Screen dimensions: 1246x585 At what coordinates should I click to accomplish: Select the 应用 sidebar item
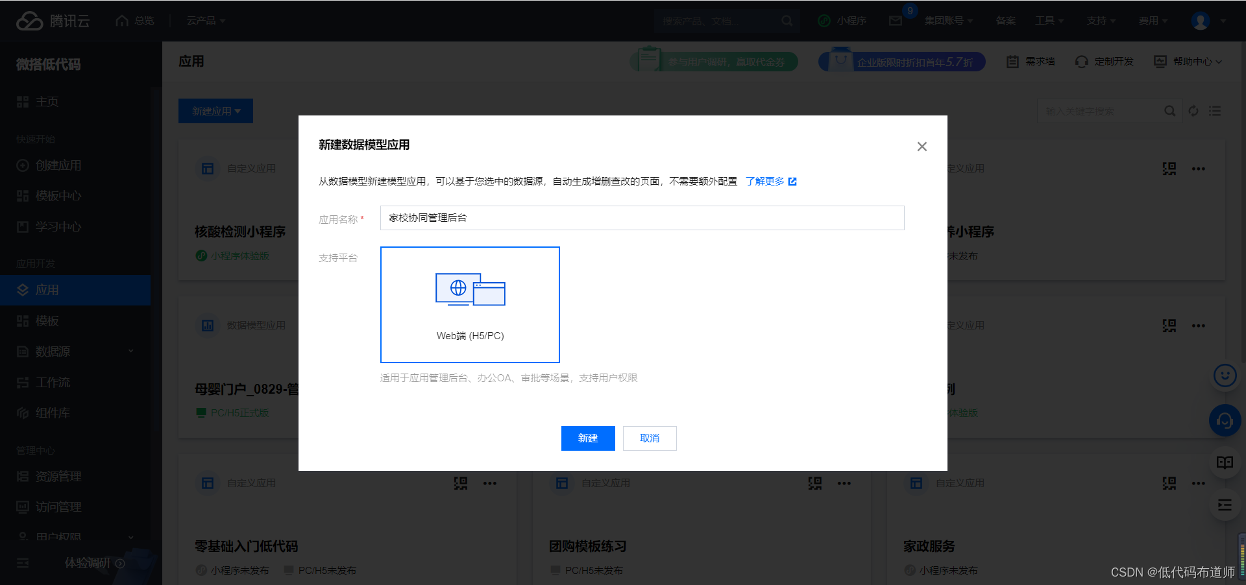(75, 290)
